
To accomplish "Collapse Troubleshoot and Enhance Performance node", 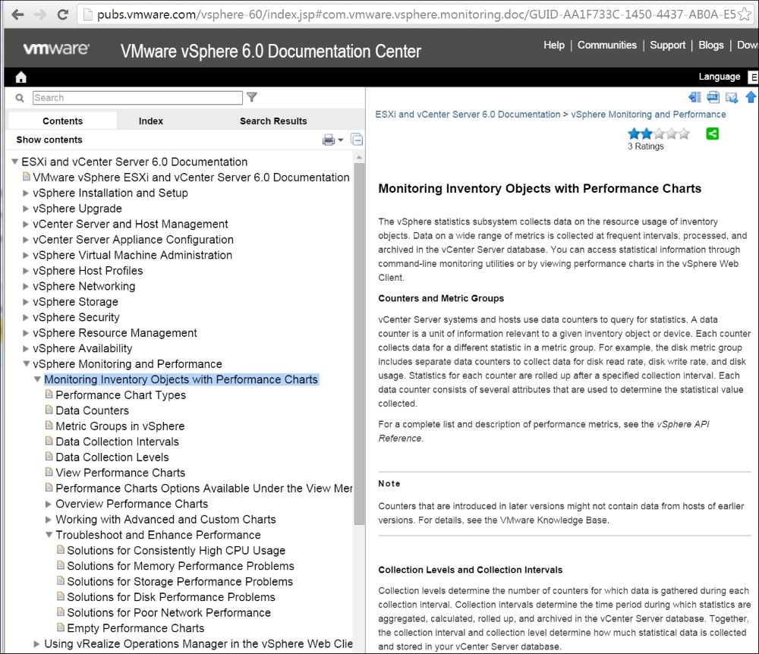I will click(49, 535).
